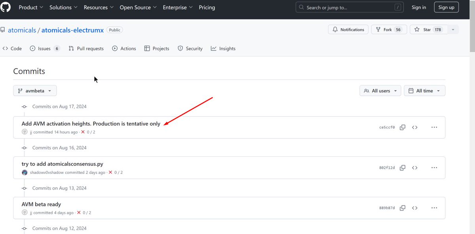Viewport: 475px width, 234px height.
Task: Switch to the Projects tab
Action: [x=157, y=49]
